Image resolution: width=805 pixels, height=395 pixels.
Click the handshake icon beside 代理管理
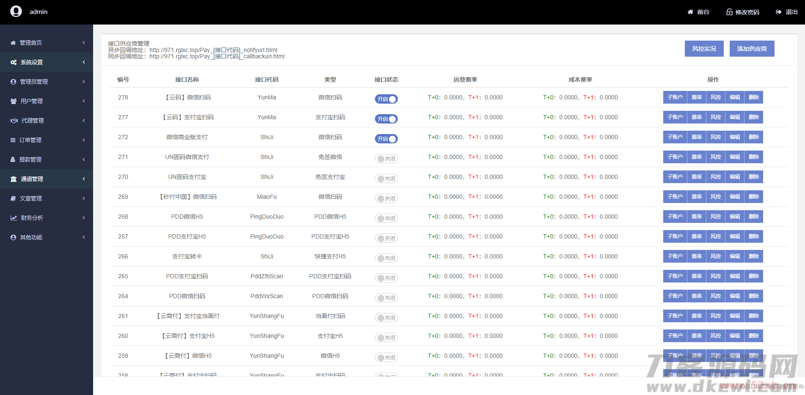(x=14, y=121)
